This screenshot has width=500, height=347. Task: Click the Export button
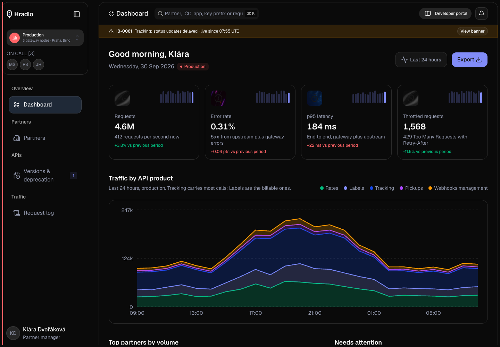469,60
